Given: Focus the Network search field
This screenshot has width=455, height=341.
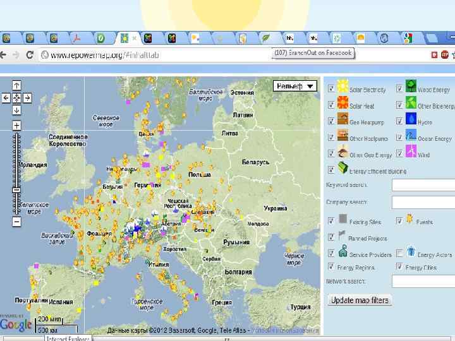Looking at the screenshot, I should tap(423, 281).
